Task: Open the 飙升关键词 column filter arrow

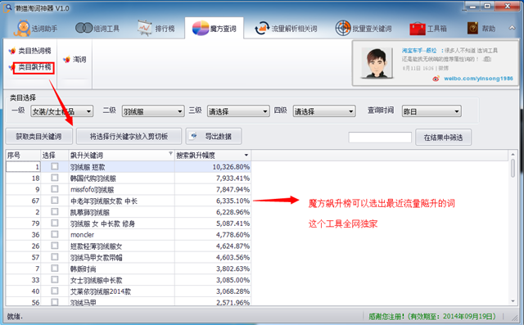Action: pos(170,154)
